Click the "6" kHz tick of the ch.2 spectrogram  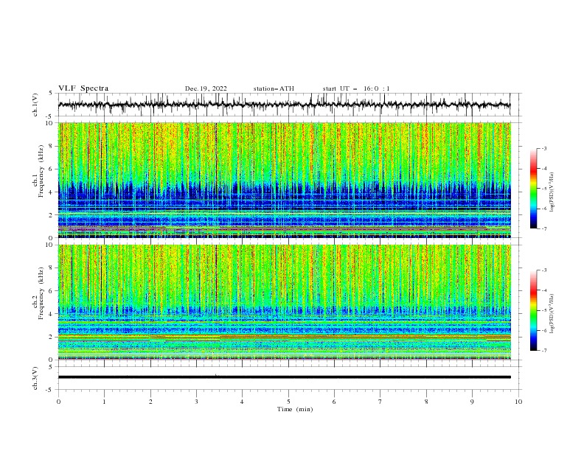[x=52, y=291]
